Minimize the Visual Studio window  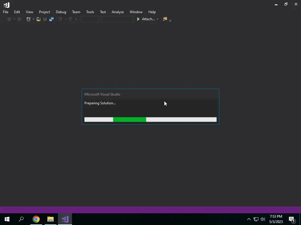point(276,5)
